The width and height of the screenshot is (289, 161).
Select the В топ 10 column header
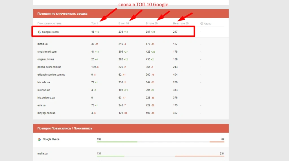(124, 23)
